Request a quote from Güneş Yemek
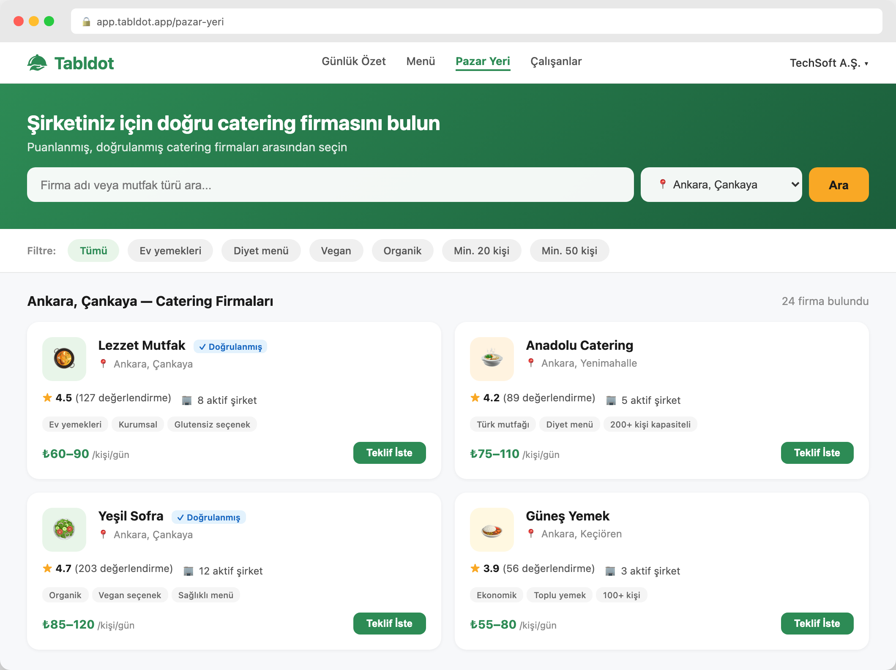This screenshot has width=896, height=670. [817, 624]
